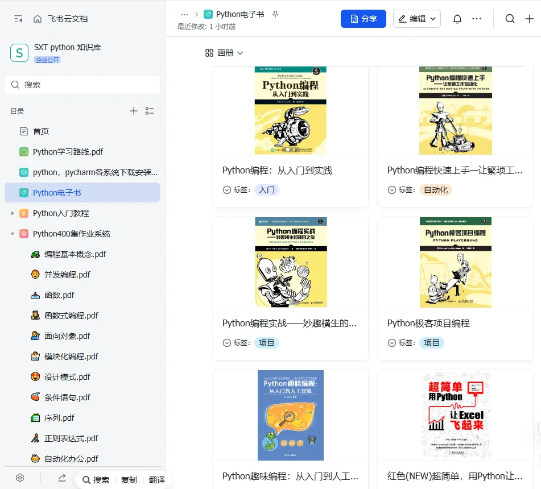
Task: Add a new page in the directory
Action: click(x=134, y=111)
